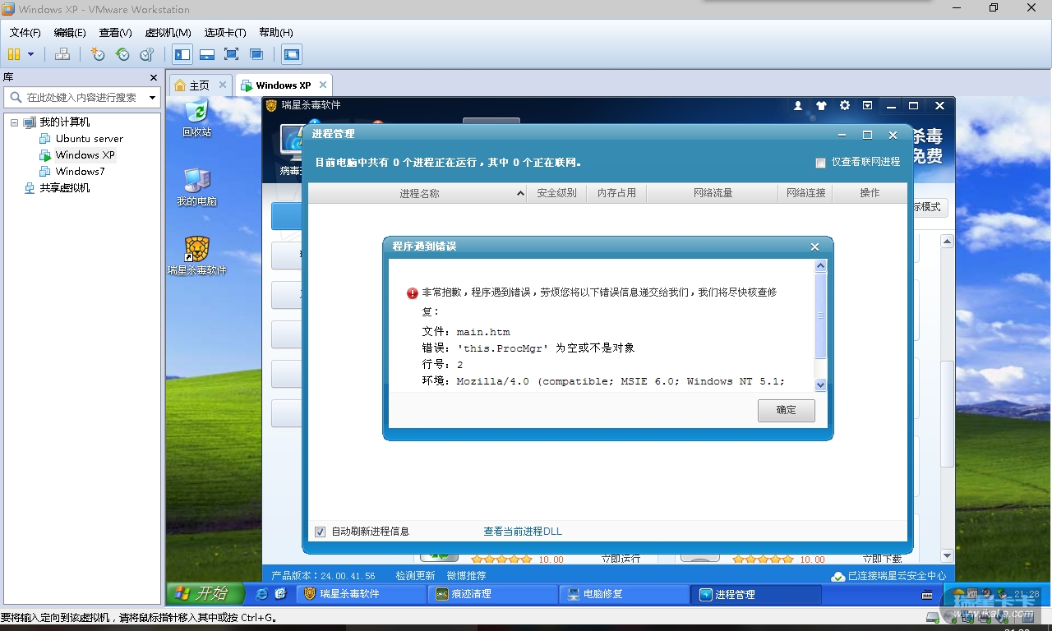The width and height of the screenshot is (1052, 631).
Task: Click the 已连接瑞星云安全中心 cloud status
Action: pos(888,576)
